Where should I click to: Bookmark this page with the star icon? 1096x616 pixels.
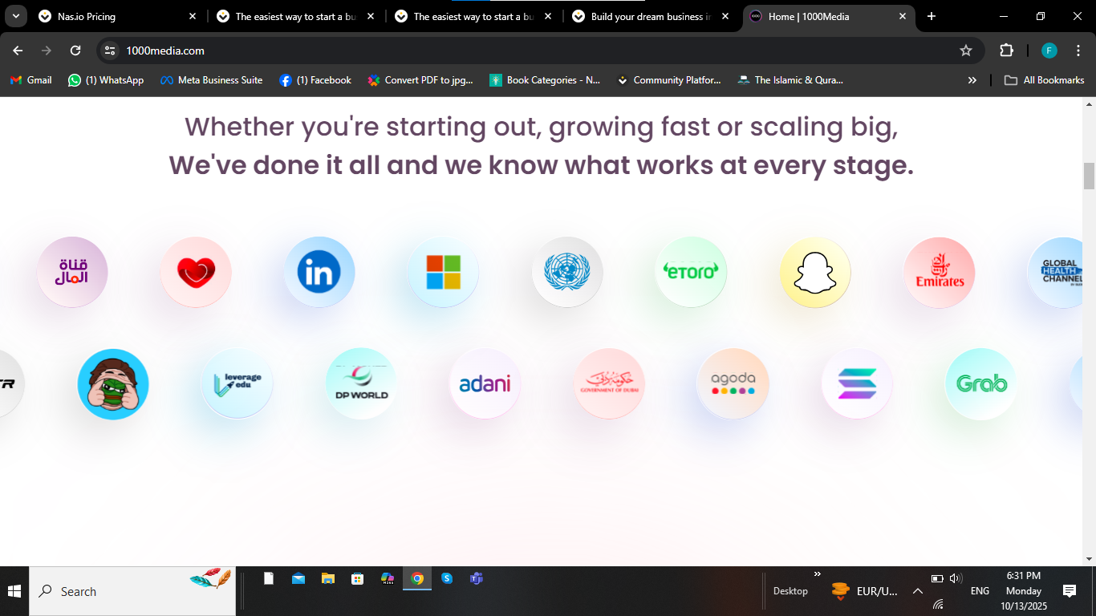[x=966, y=51]
